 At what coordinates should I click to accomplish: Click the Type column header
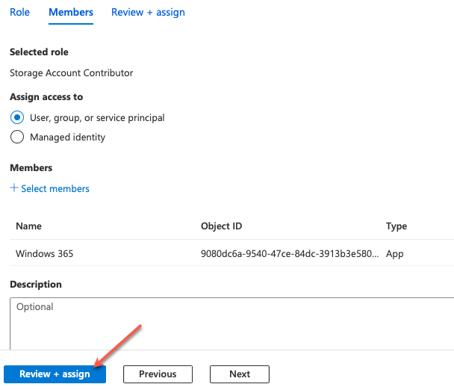point(397,226)
